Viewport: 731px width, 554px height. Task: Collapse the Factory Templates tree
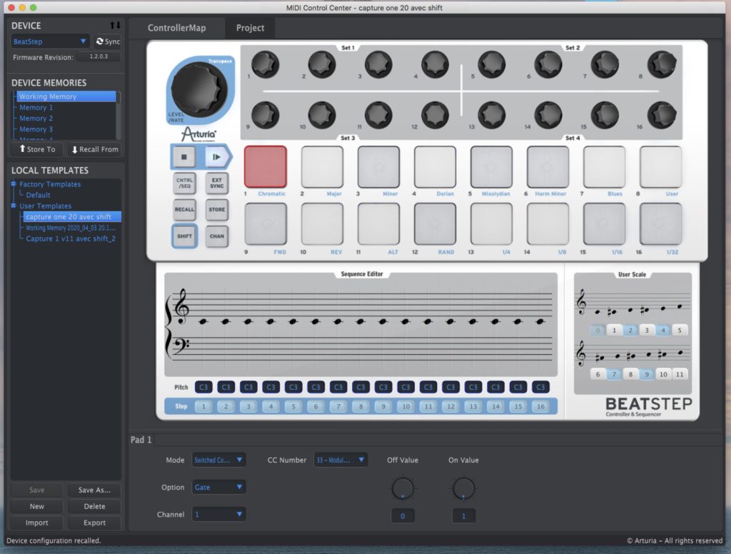point(14,183)
